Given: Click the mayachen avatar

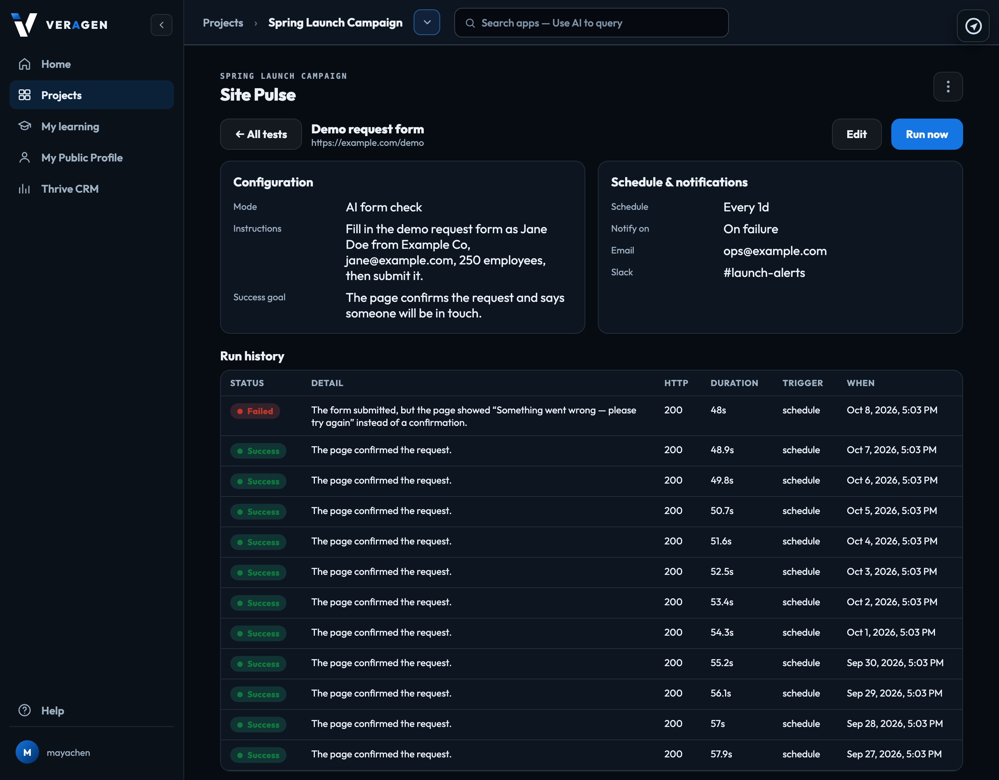Looking at the screenshot, I should coord(27,752).
